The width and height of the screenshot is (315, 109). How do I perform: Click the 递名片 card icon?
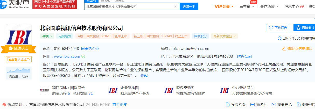pos(253,105)
